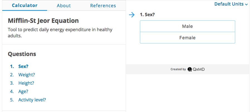Click the blue arrow icon beside Sex?
The height and width of the screenshot is (112, 250).
pos(132,15)
